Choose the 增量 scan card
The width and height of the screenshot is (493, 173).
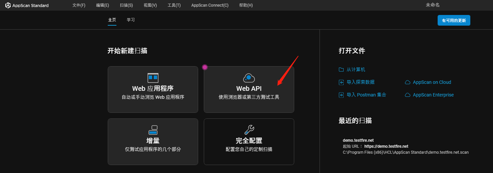tap(153, 142)
